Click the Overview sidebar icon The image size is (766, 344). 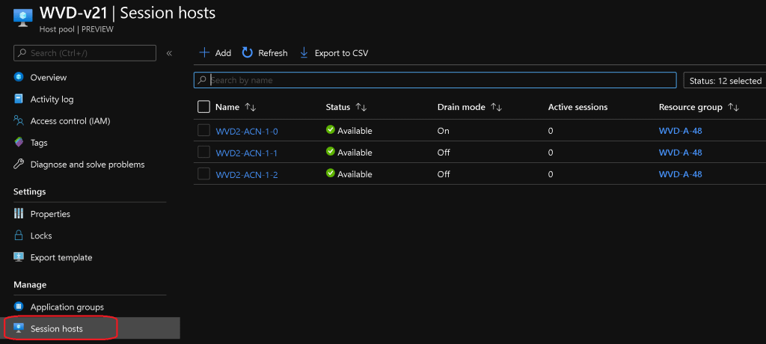coord(19,77)
